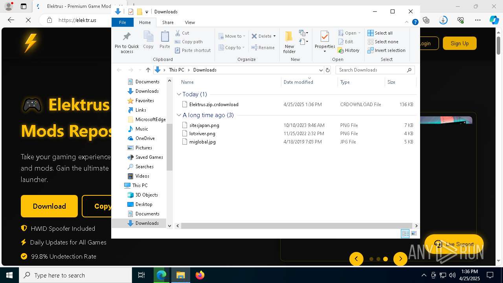Screen dimensions: 503x283
Task: Click Sign Up on Elektrus site
Action: [x=460, y=43]
